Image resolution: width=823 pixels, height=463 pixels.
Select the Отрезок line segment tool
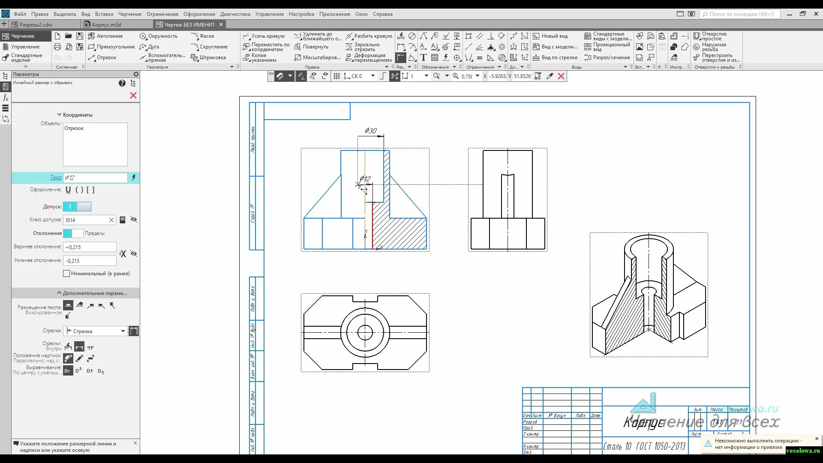[x=102, y=57]
